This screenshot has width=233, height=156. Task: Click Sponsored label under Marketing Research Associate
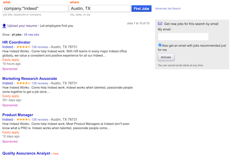click(10, 105)
